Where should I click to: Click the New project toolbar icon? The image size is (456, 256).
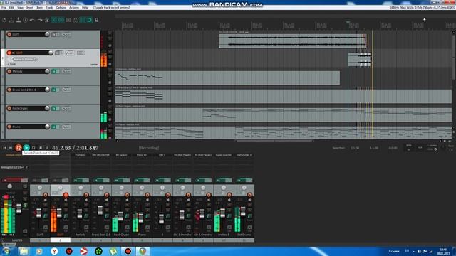coord(4,20)
